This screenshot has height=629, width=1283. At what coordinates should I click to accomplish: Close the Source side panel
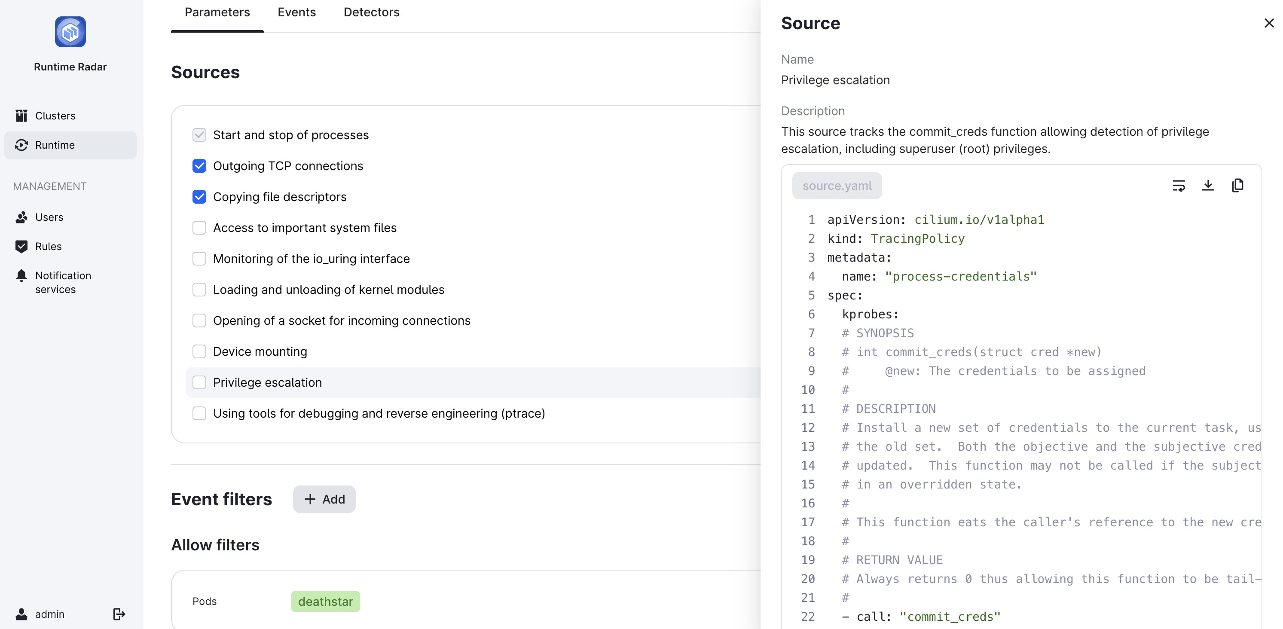[x=1268, y=23]
